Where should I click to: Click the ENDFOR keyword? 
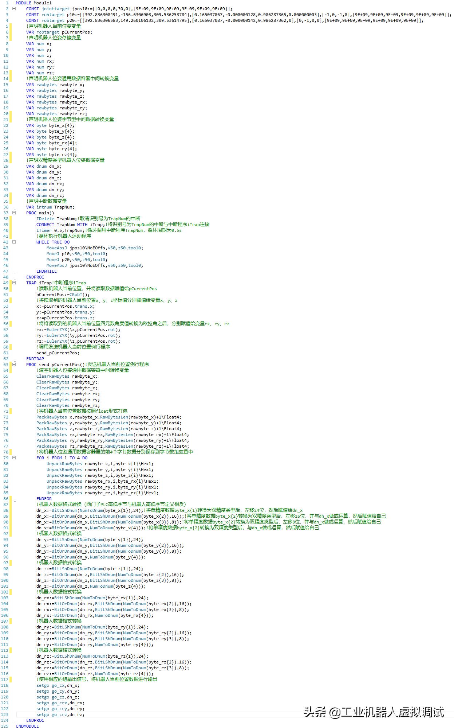(x=44, y=499)
